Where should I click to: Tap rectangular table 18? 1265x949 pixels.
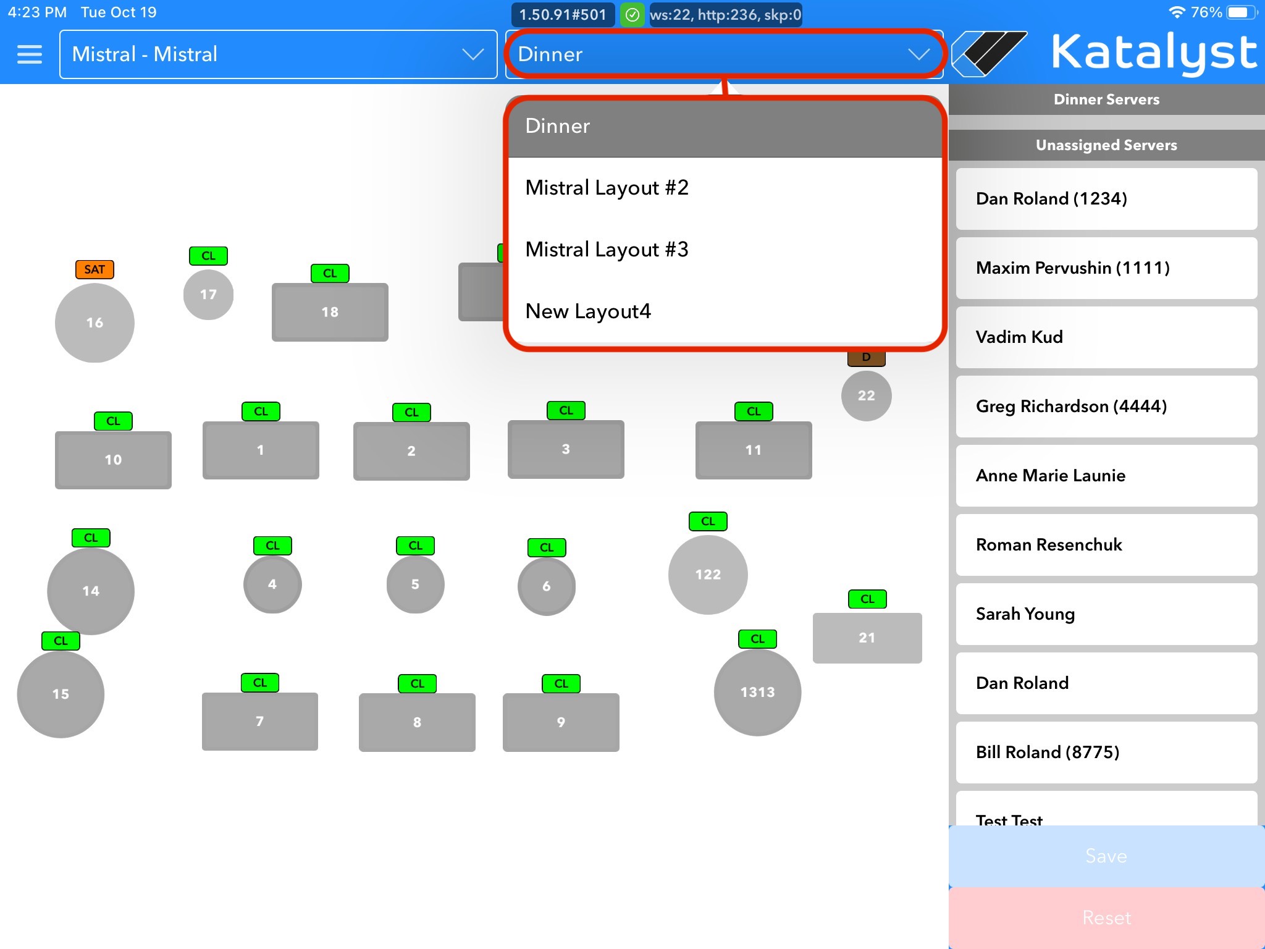point(330,312)
